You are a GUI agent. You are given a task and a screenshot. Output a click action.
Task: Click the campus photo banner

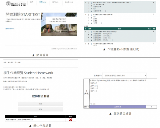tap(59, 24)
